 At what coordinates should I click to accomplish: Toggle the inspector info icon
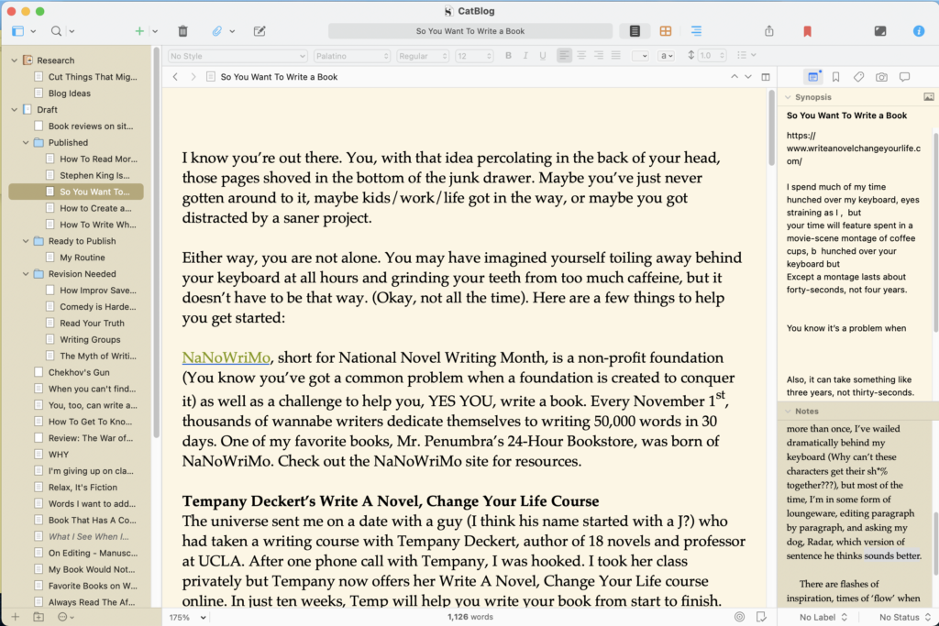(919, 31)
